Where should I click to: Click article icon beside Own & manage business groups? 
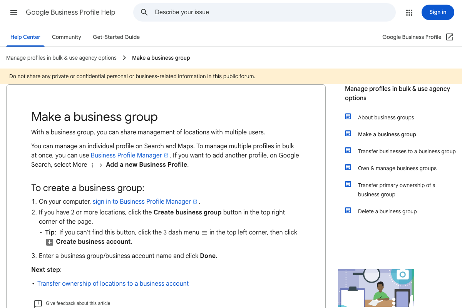click(348, 167)
